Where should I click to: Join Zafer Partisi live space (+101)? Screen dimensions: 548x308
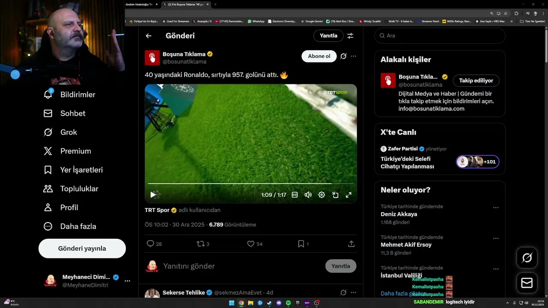[477, 162]
